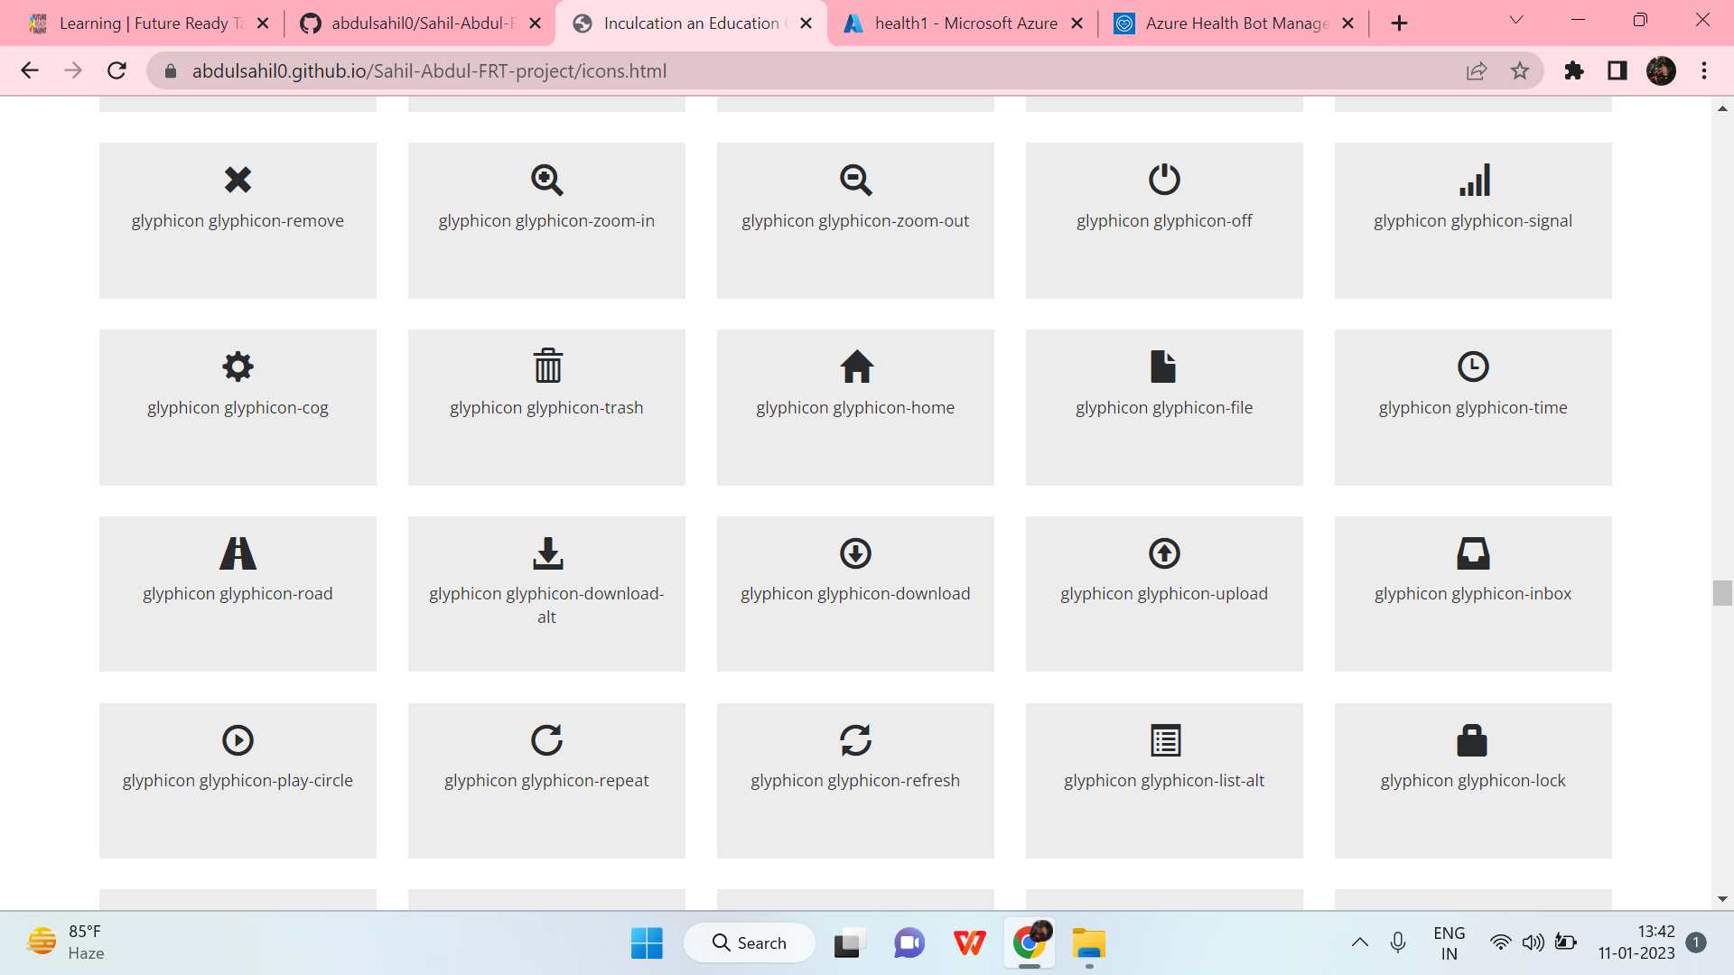Click the glyphicon-off power icon
Image resolution: width=1734 pixels, height=975 pixels.
tap(1164, 180)
